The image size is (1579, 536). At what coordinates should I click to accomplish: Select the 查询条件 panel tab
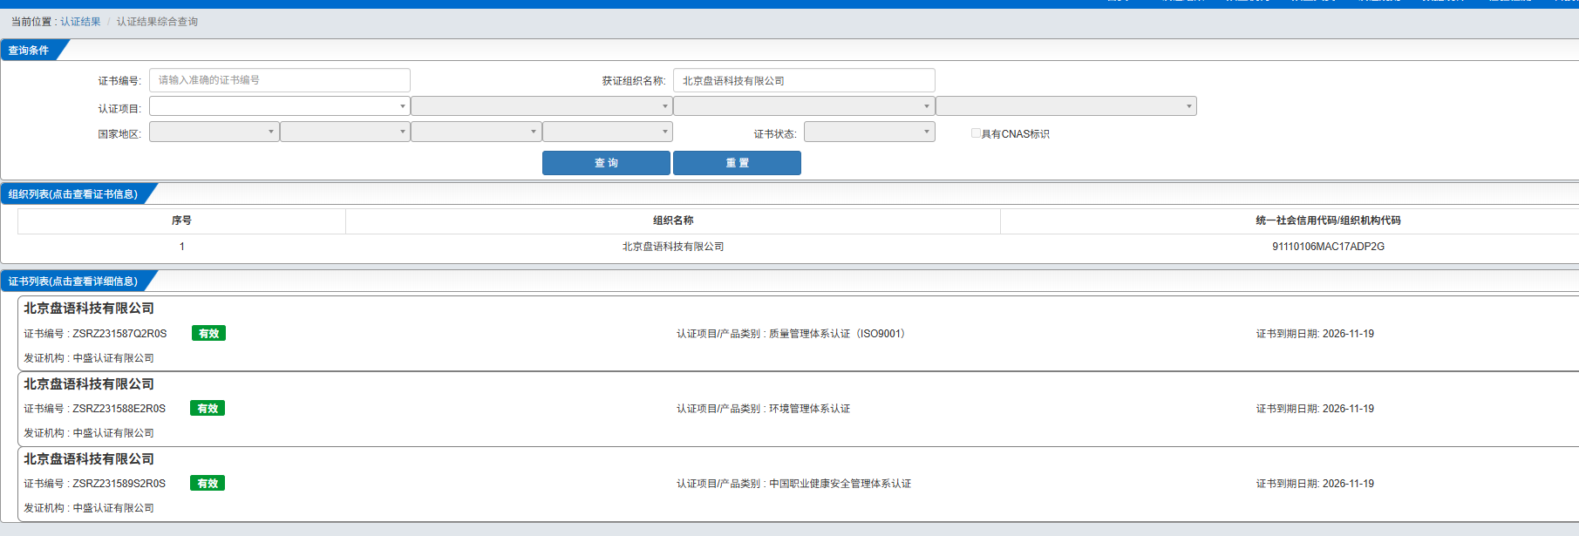pos(30,51)
